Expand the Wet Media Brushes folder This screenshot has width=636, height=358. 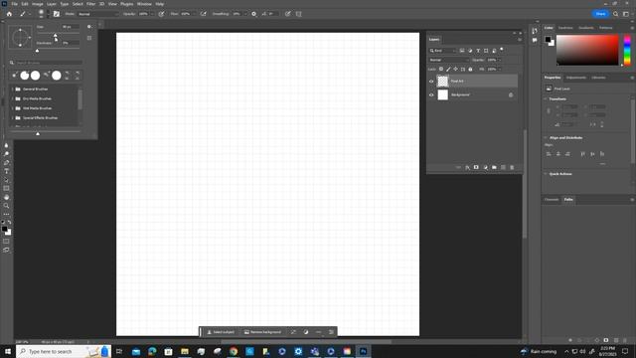tap(13, 108)
